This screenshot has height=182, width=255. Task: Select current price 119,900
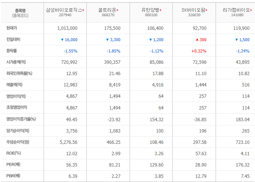(x=241, y=28)
